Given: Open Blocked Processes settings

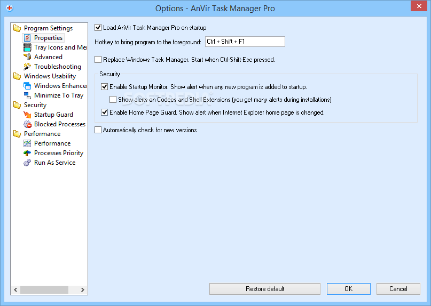Looking at the screenshot, I should pos(60,124).
